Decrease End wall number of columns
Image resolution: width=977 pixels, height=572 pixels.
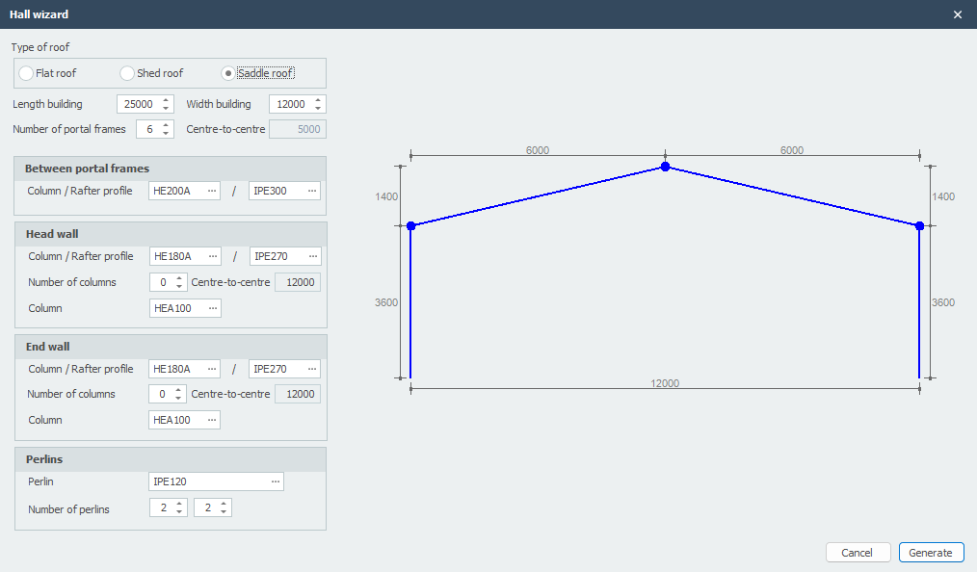(x=179, y=399)
